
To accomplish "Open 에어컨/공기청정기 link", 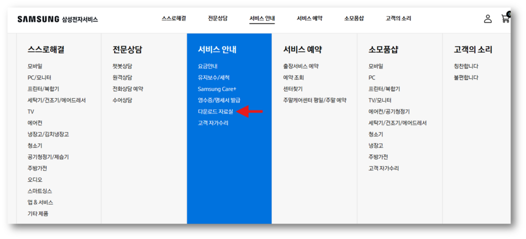I will click(389, 112).
